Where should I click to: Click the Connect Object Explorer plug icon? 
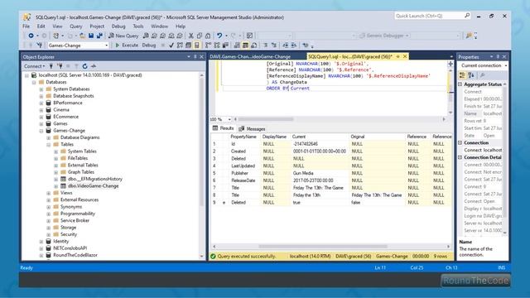coord(51,66)
